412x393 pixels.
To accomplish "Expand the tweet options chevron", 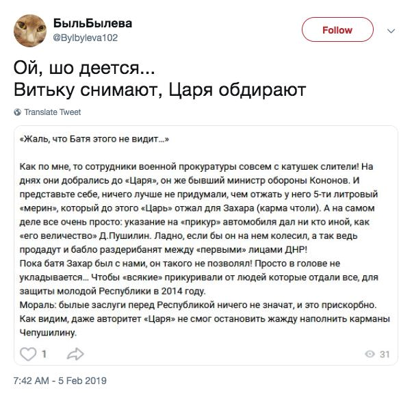I will point(391,31).
